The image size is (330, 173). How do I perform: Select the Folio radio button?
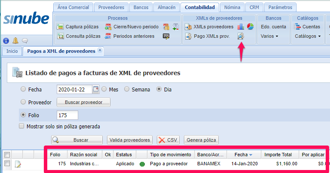23,115
